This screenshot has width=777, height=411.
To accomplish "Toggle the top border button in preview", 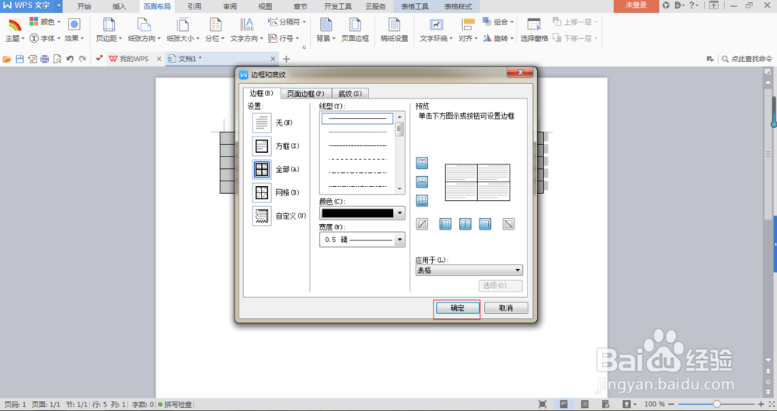I will click(x=422, y=163).
